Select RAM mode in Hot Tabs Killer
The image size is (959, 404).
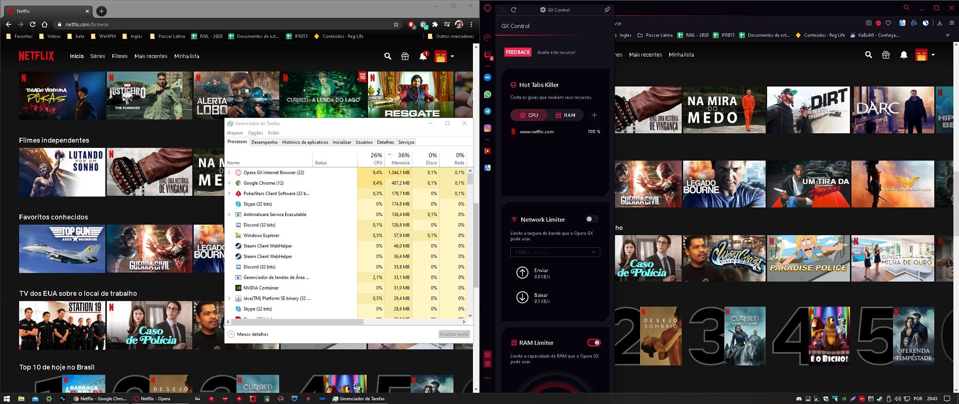[x=565, y=115]
